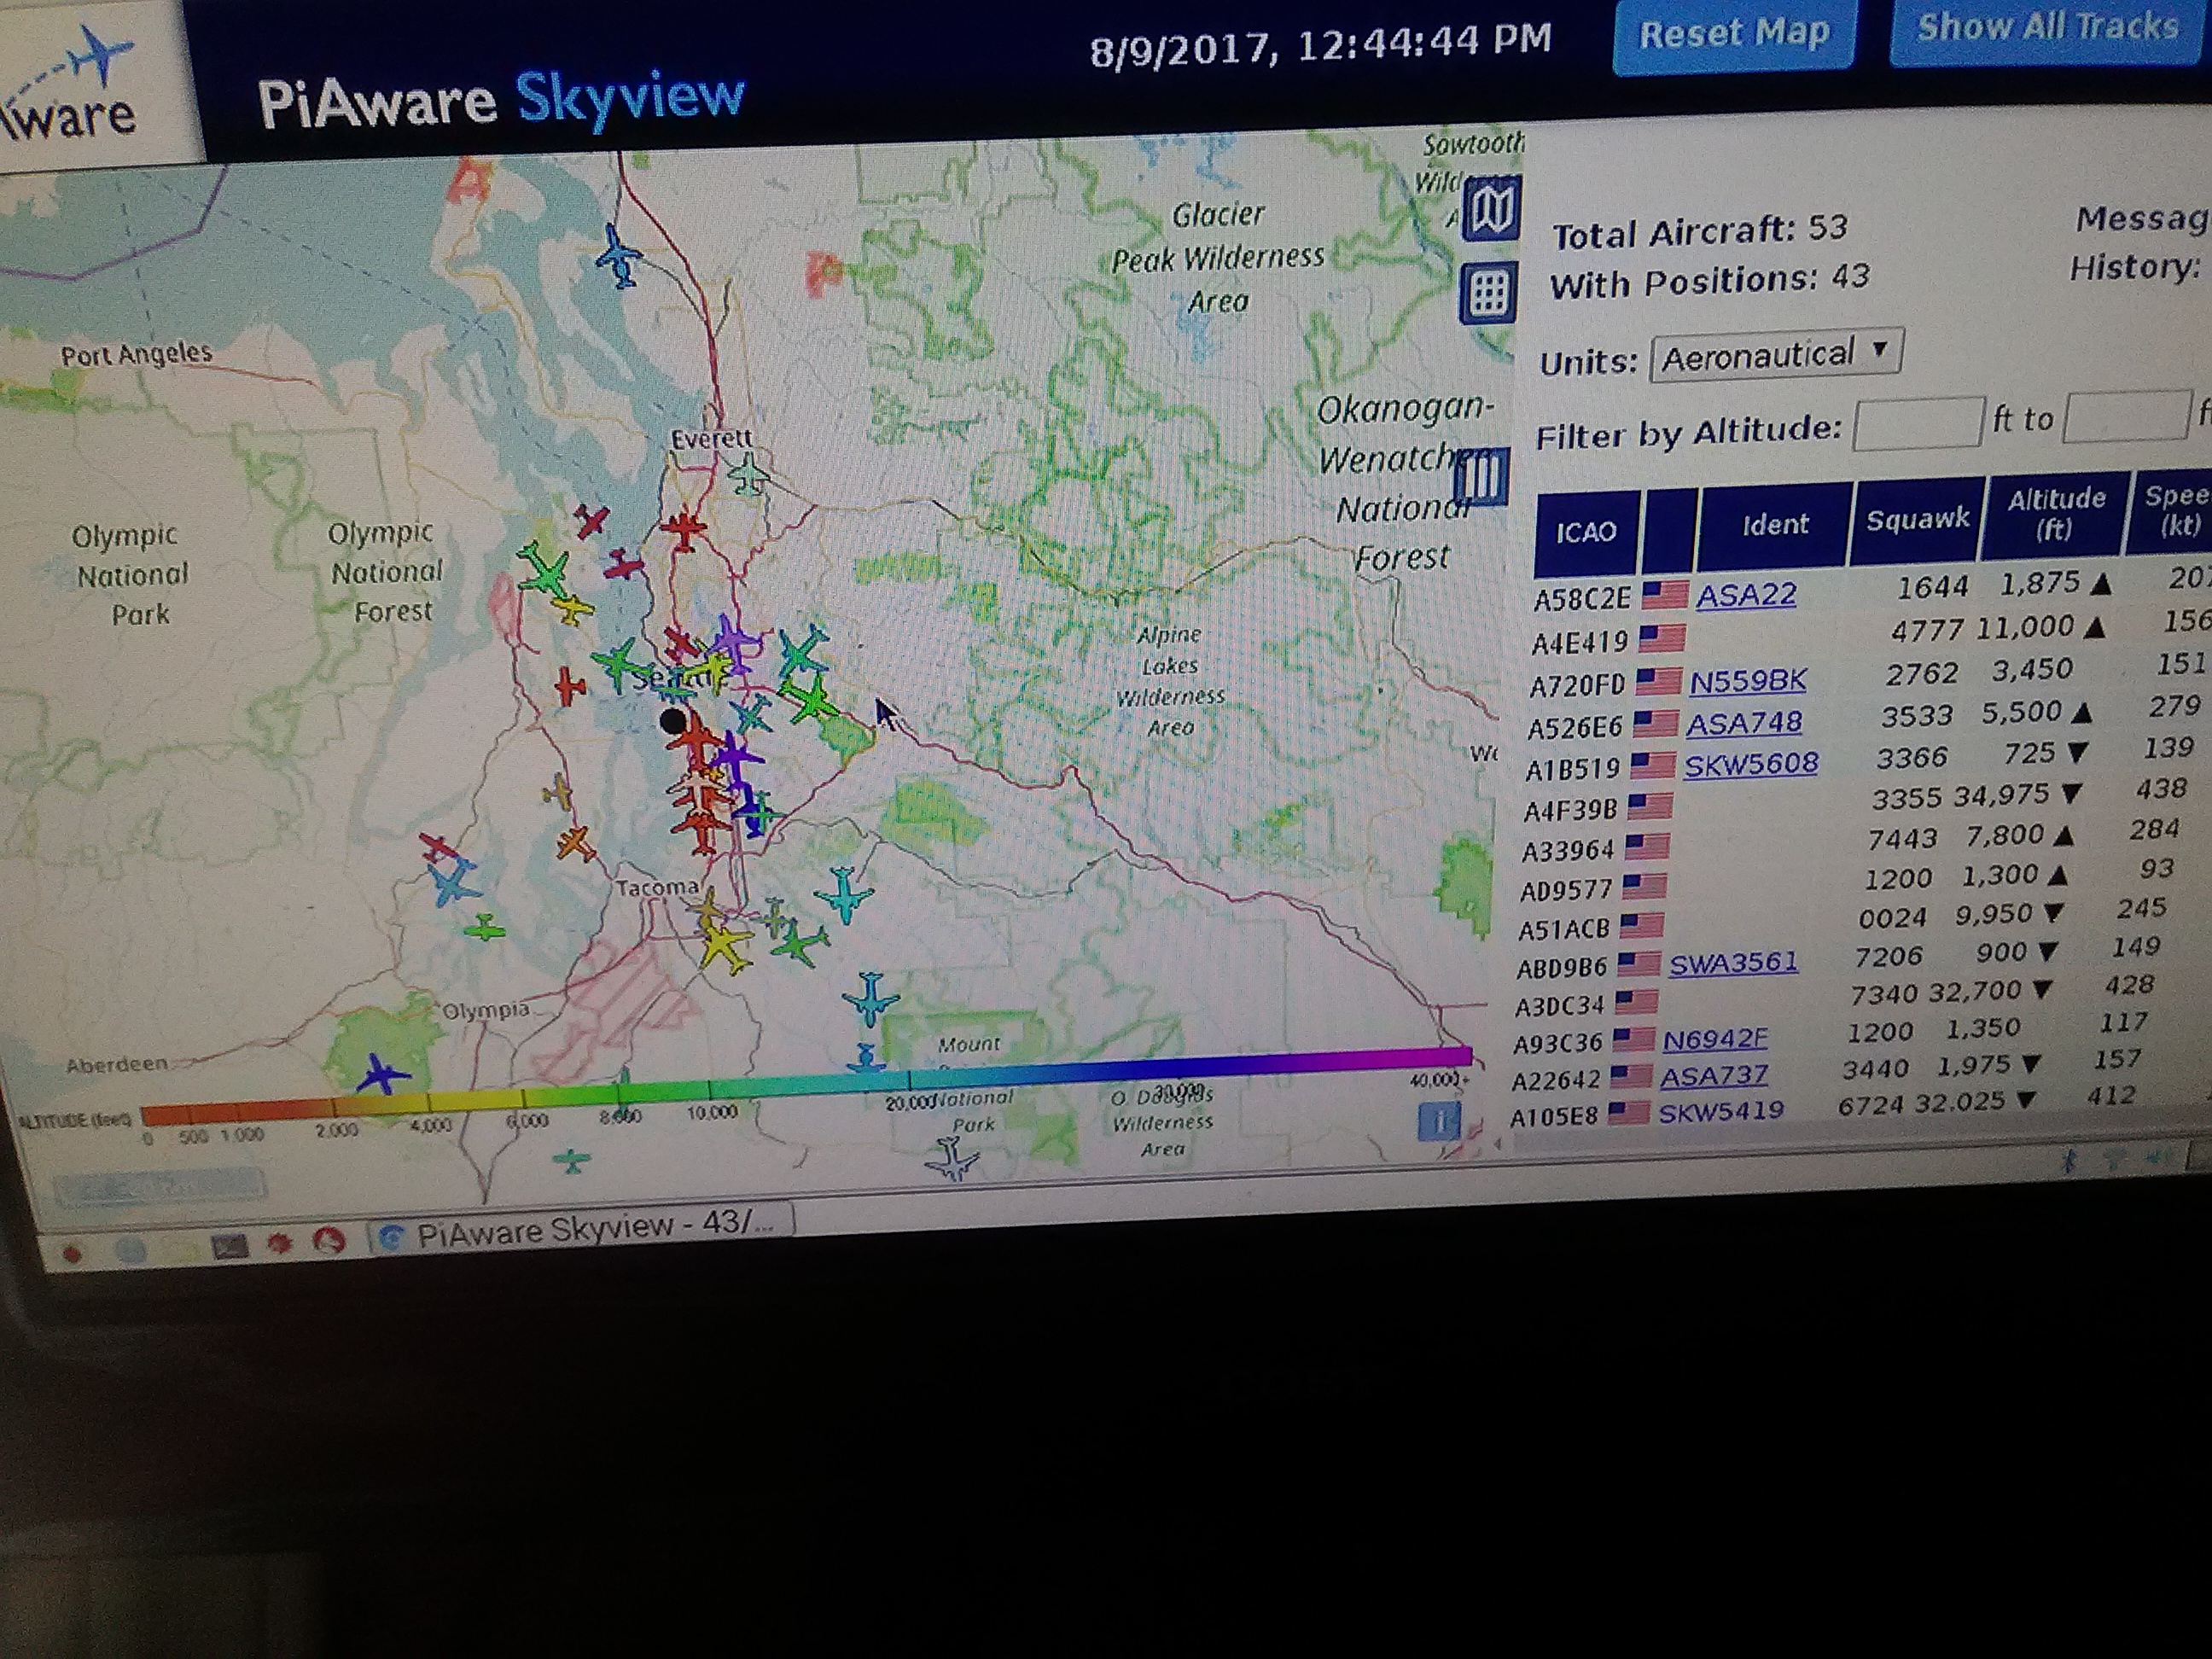Open the ASA22 flight link
2212x1659 pixels.
1745,595
